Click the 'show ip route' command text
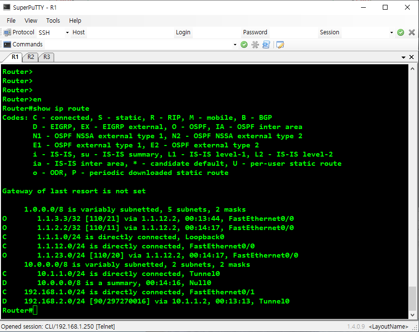The width and height of the screenshot is (419, 332). (x=61, y=109)
